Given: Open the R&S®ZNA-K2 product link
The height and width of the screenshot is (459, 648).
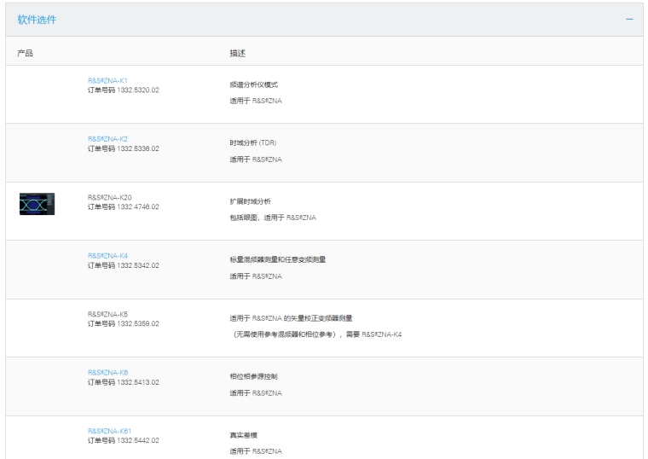Looking at the screenshot, I should tap(107, 138).
